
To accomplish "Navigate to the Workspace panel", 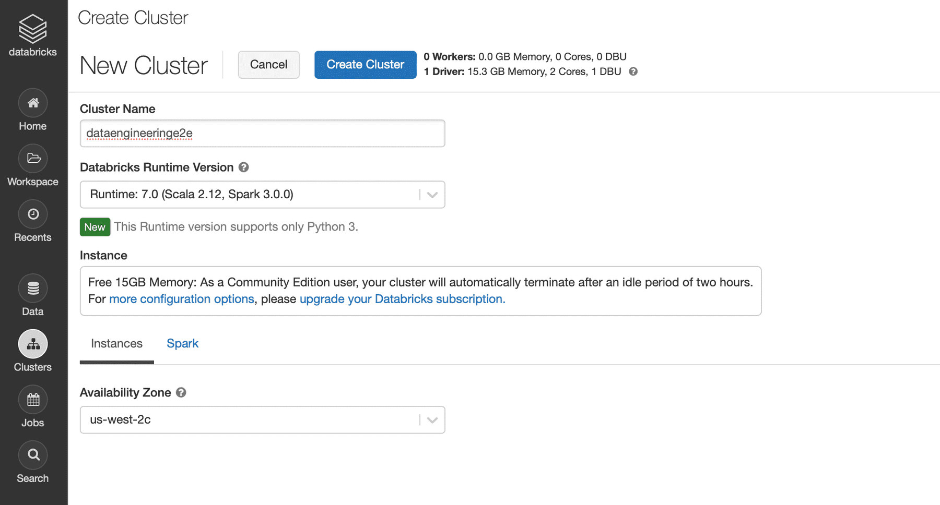I will coord(32,159).
